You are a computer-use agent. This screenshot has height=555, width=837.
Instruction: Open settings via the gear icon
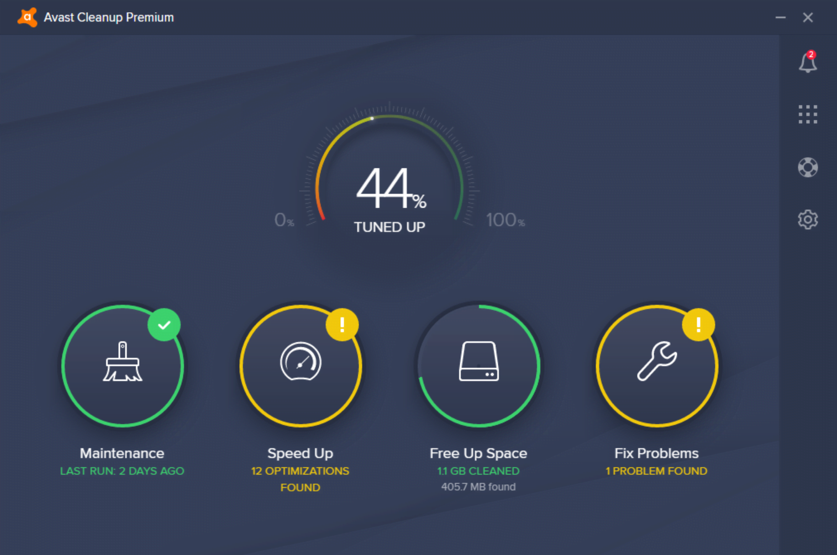pyautogui.click(x=808, y=220)
